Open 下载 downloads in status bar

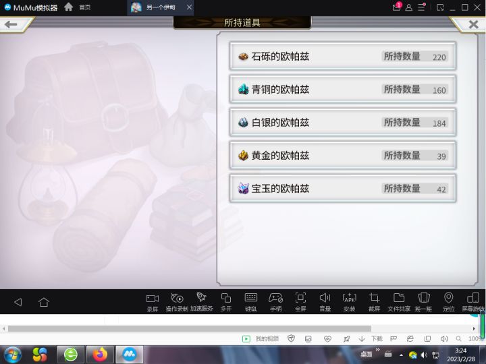tap(371, 338)
